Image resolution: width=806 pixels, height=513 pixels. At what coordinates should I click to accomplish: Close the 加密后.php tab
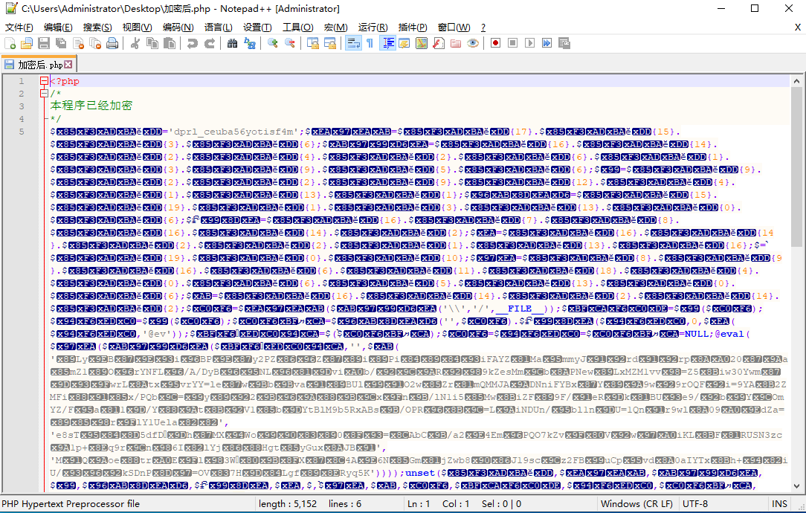[x=68, y=65]
